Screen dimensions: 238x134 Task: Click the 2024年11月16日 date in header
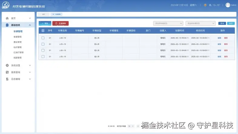179,5
